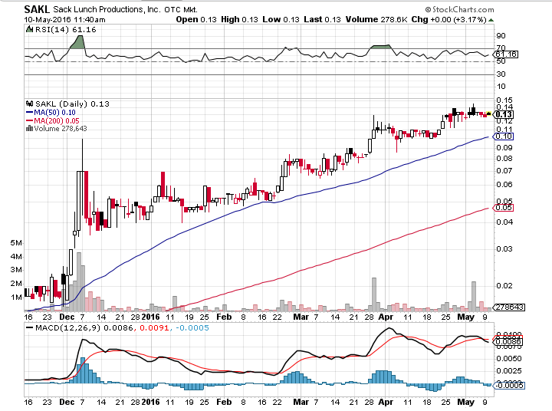Click Apr on the MACD panel's date axis
Viewport: 552px width, 411px height.
tap(386, 403)
